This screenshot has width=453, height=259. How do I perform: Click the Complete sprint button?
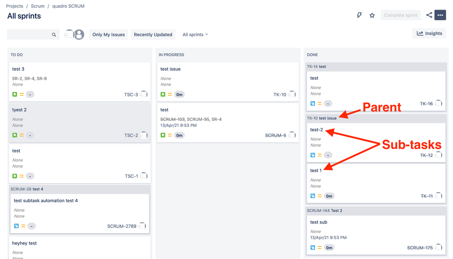(401, 15)
